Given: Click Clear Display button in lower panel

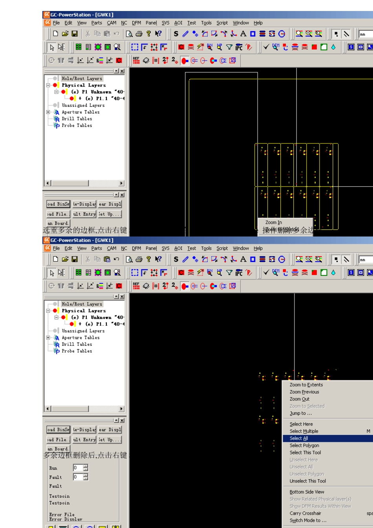Looking at the screenshot, I should click(x=110, y=430).
